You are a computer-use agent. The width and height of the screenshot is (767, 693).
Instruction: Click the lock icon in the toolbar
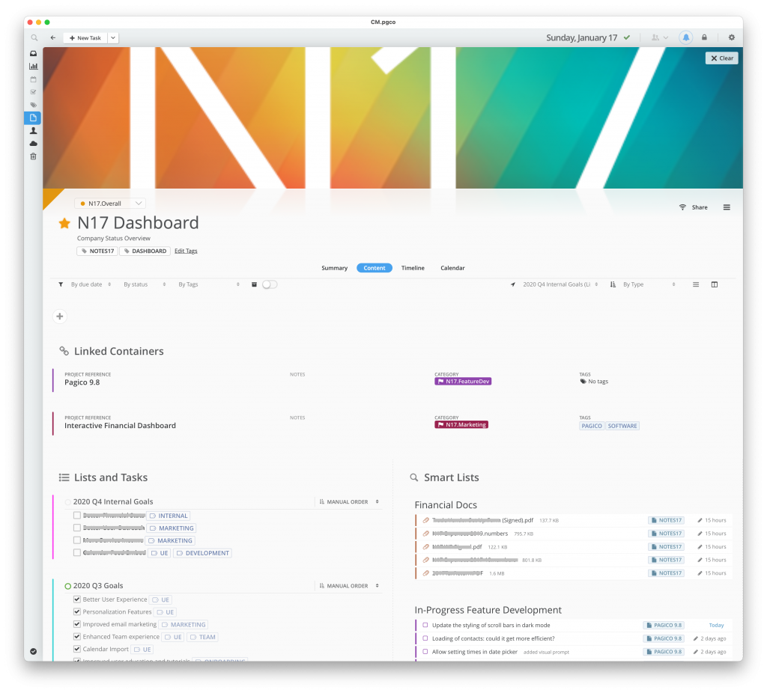coord(704,37)
